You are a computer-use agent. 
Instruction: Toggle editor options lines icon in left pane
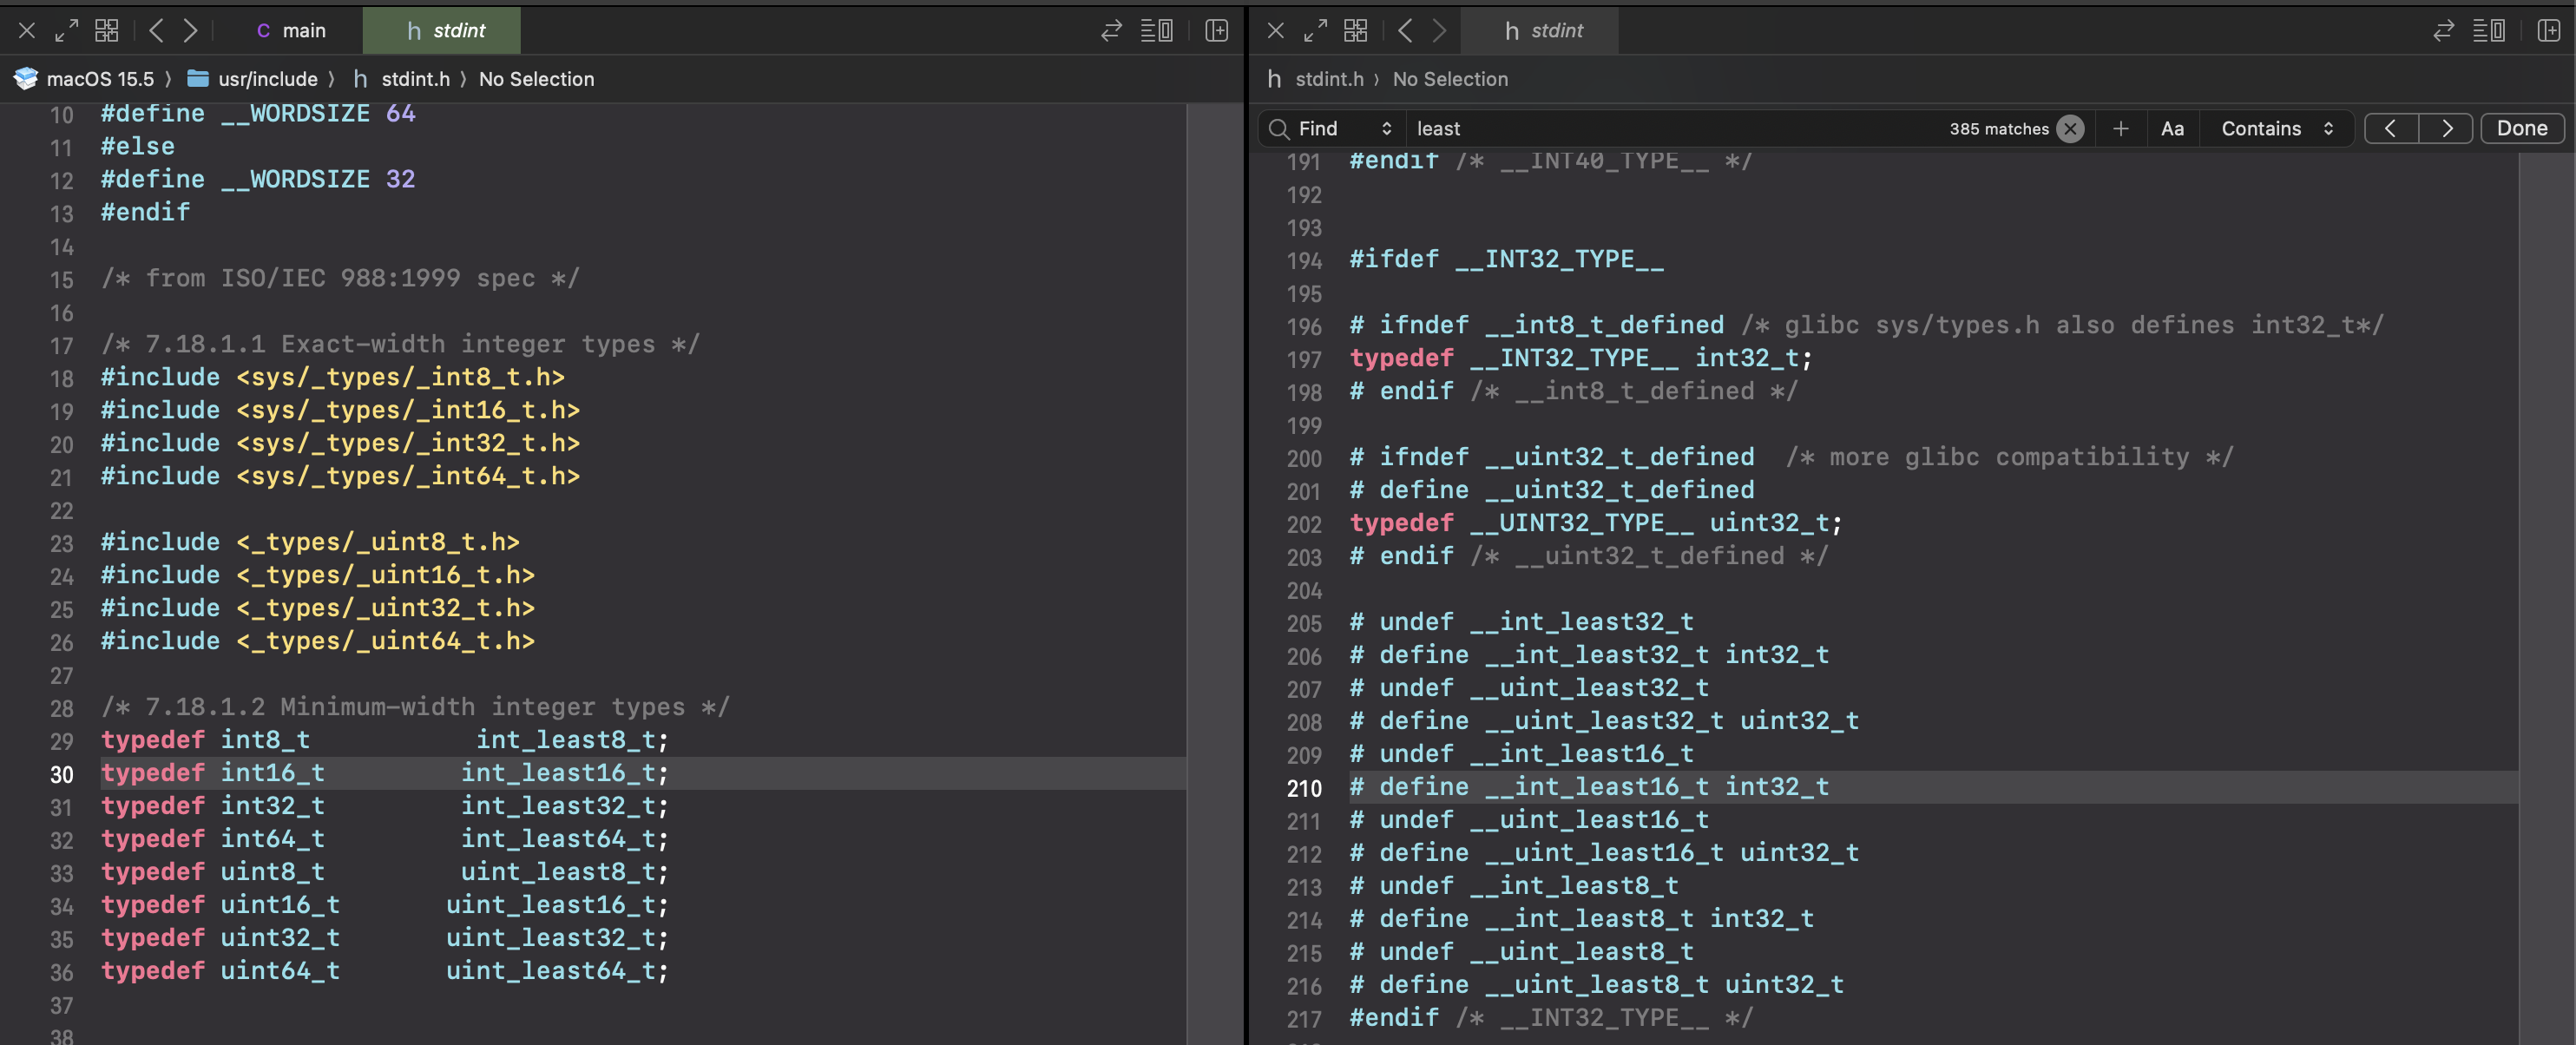tap(1156, 30)
